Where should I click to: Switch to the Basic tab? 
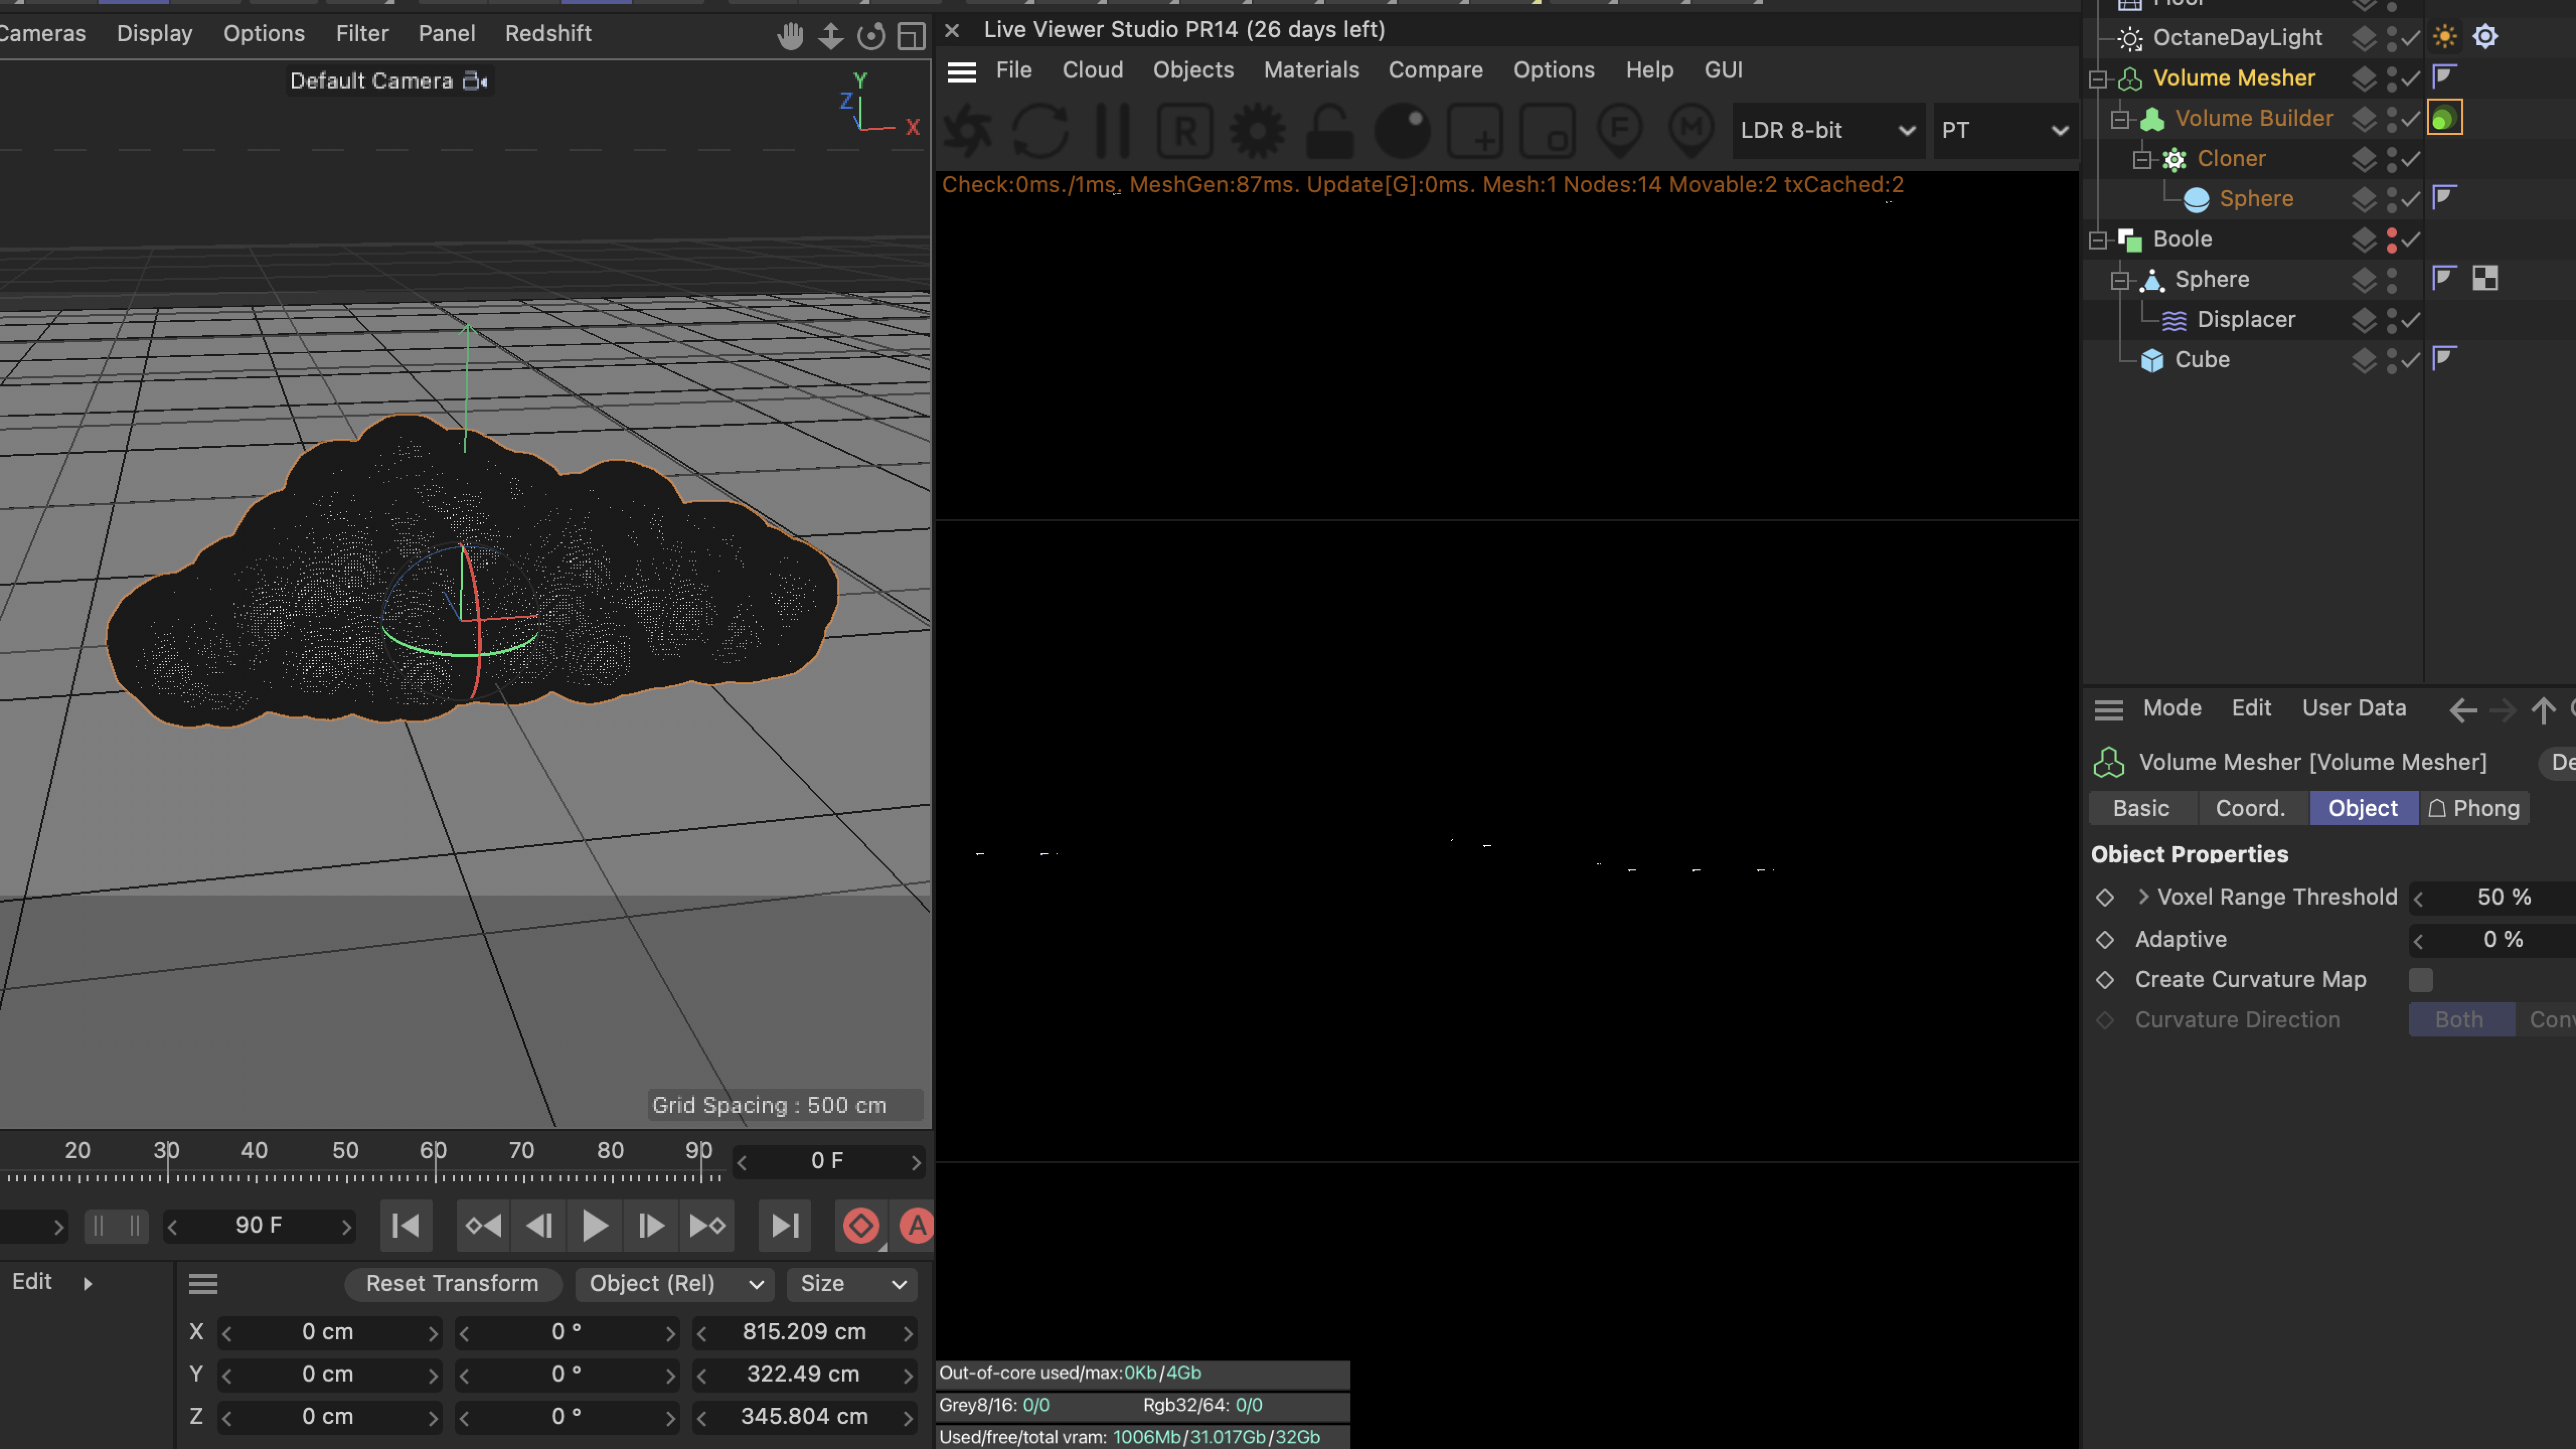2141,808
